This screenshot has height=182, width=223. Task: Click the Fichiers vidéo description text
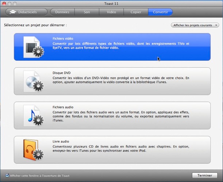point(121,46)
